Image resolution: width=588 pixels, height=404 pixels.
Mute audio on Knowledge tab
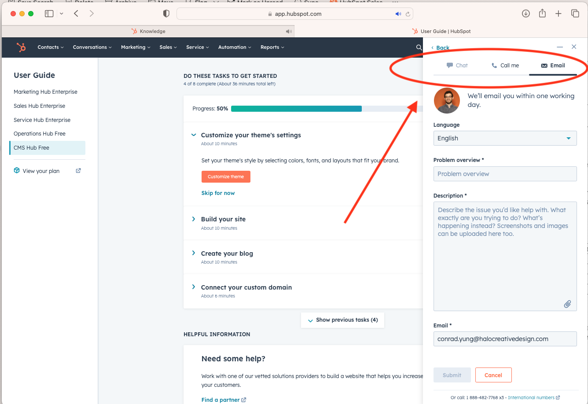point(288,31)
